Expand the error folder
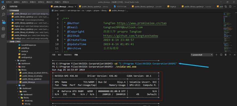 17,67
